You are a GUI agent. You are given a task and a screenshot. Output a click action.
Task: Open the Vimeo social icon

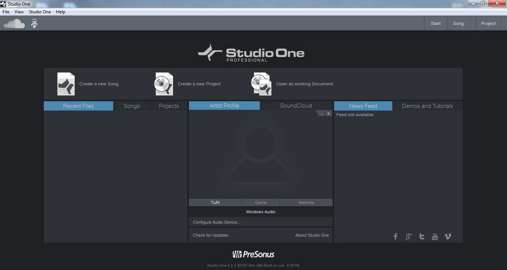(x=448, y=237)
